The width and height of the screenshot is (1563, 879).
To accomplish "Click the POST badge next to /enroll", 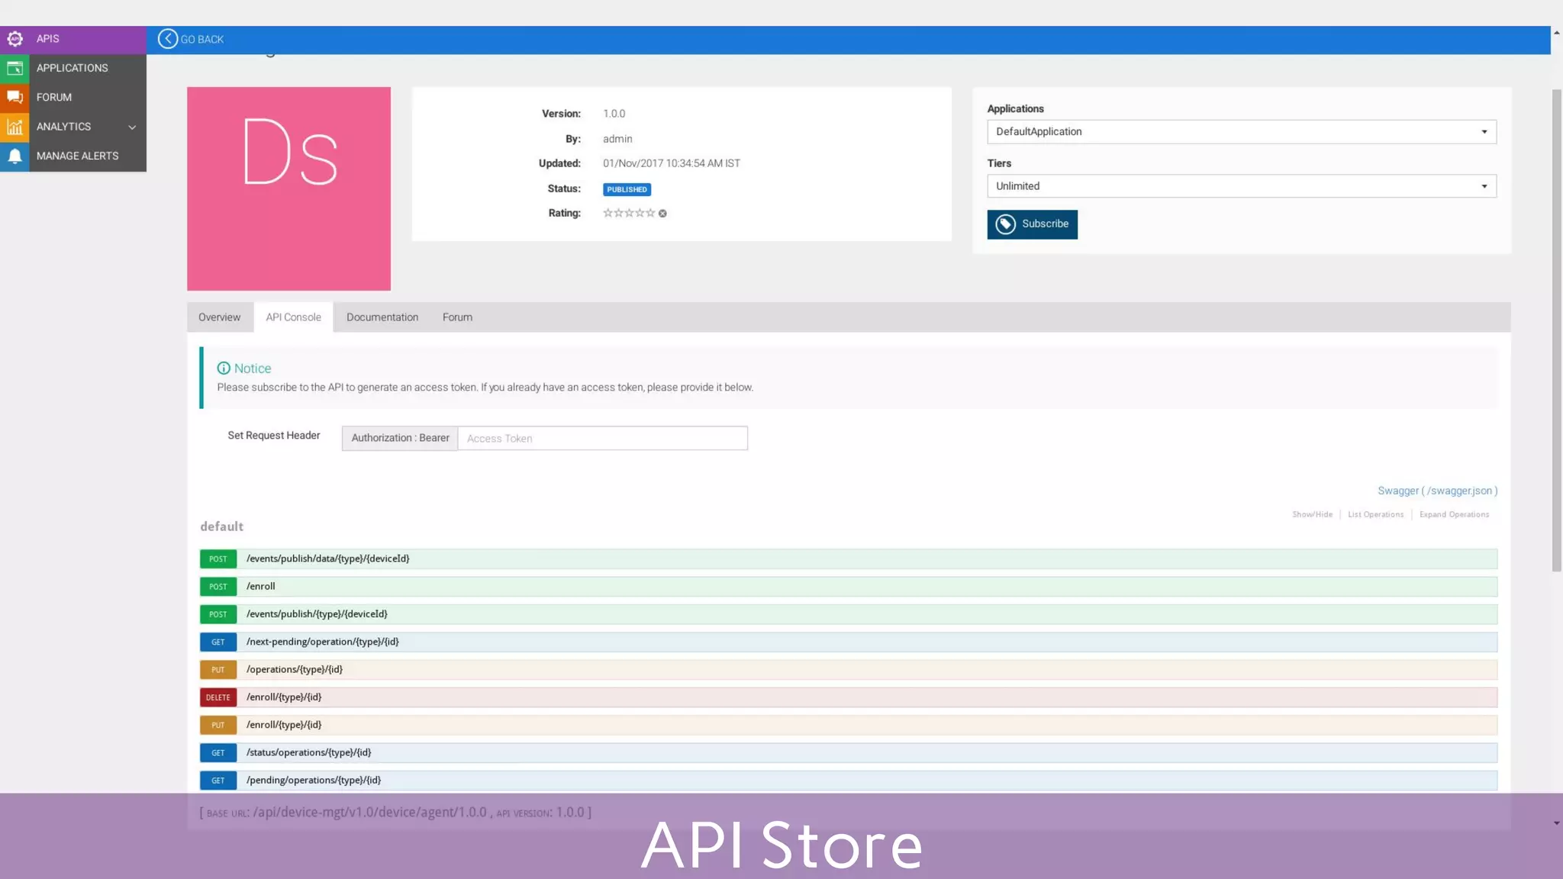I will click(x=218, y=587).
